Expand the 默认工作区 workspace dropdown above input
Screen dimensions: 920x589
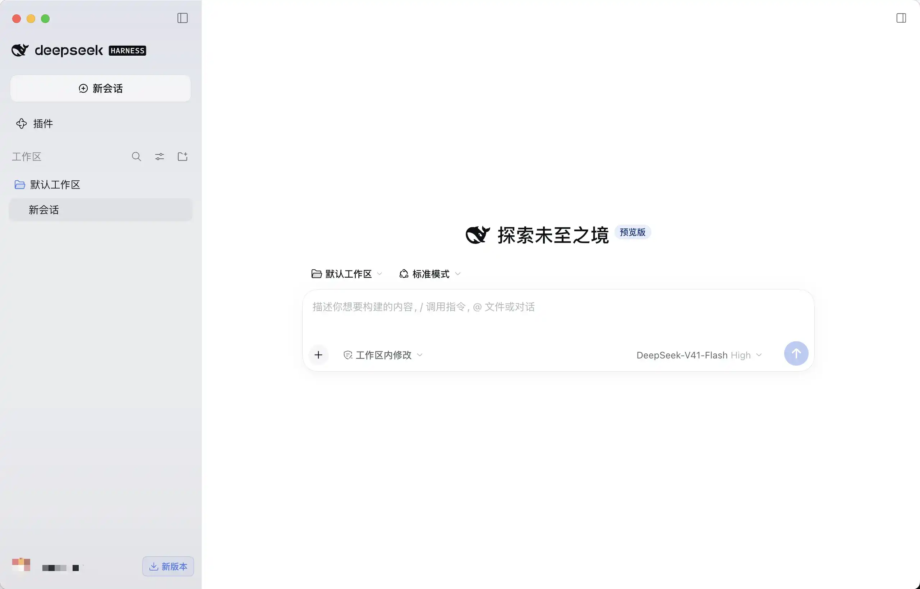[x=347, y=274]
